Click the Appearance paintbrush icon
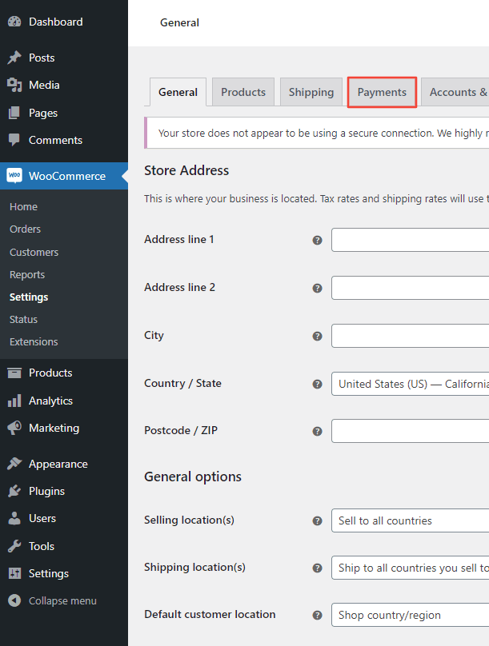This screenshot has height=646, width=489. pos(14,463)
